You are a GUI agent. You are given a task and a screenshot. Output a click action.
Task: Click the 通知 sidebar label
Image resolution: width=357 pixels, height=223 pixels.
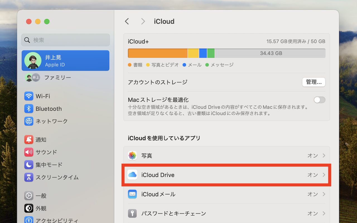click(41, 140)
